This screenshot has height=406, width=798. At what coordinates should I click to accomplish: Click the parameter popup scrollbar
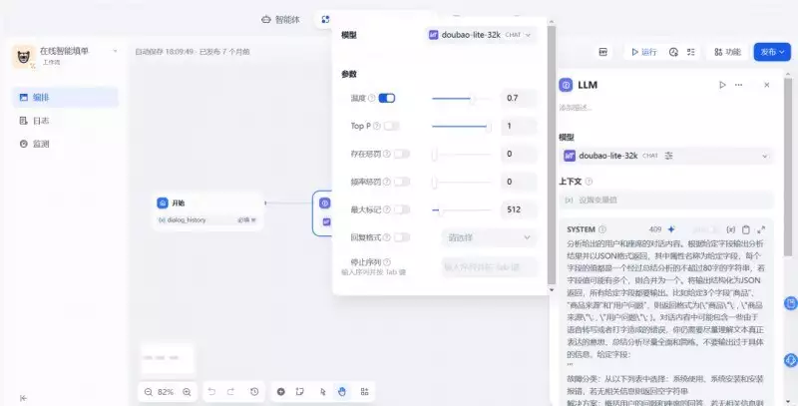click(552, 156)
